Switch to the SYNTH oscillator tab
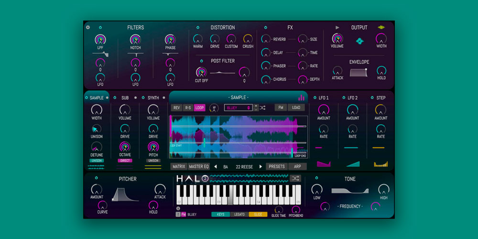478x239 pixels. tap(153, 98)
